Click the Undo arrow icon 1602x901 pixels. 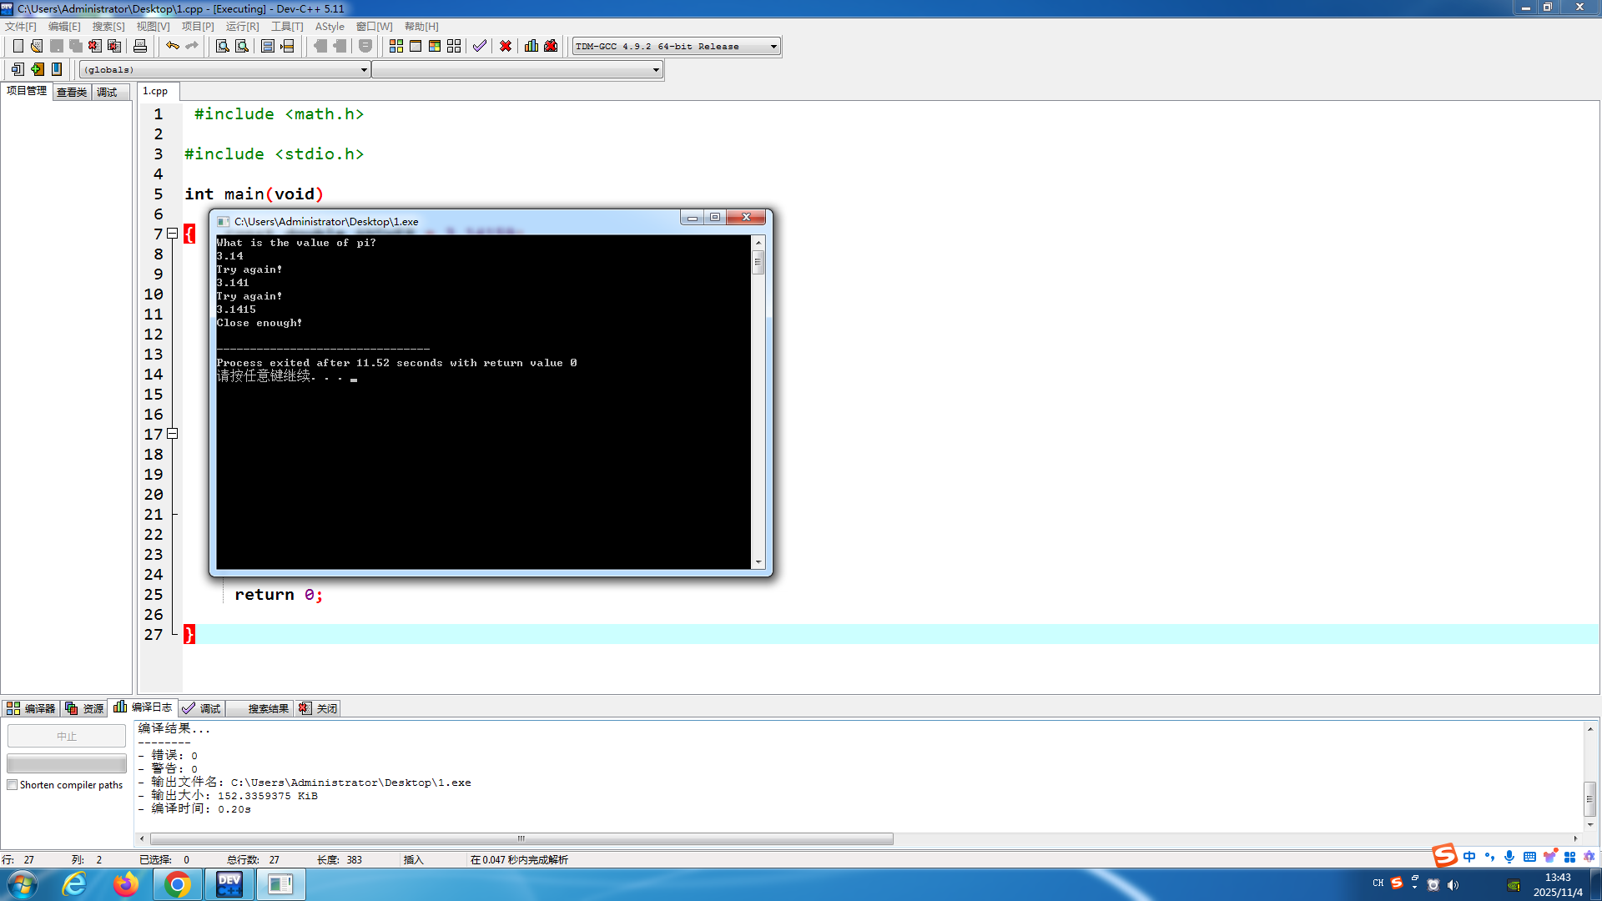pyautogui.click(x=172, y=46)
